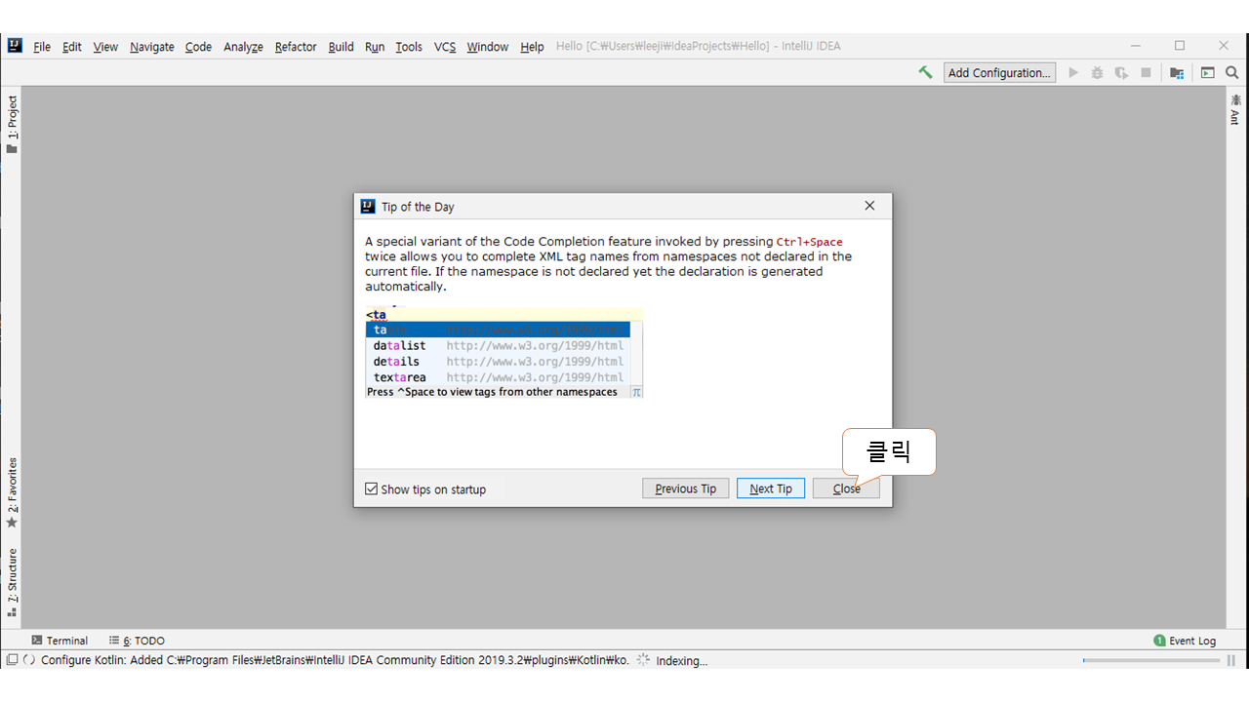Expand the Project side panel

point(13,124)
